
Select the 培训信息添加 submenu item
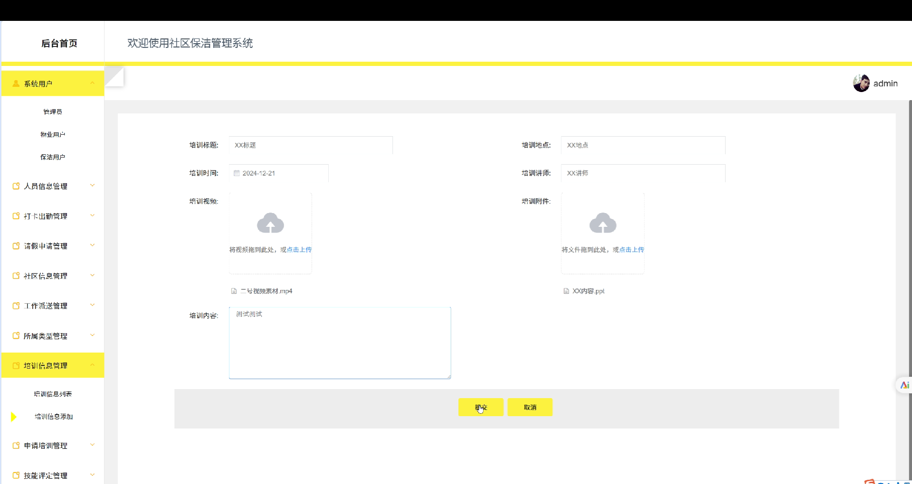(x=53, y=417)
